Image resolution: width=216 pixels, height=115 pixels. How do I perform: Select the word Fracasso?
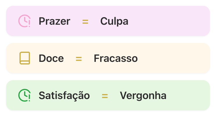pos(116,58)
